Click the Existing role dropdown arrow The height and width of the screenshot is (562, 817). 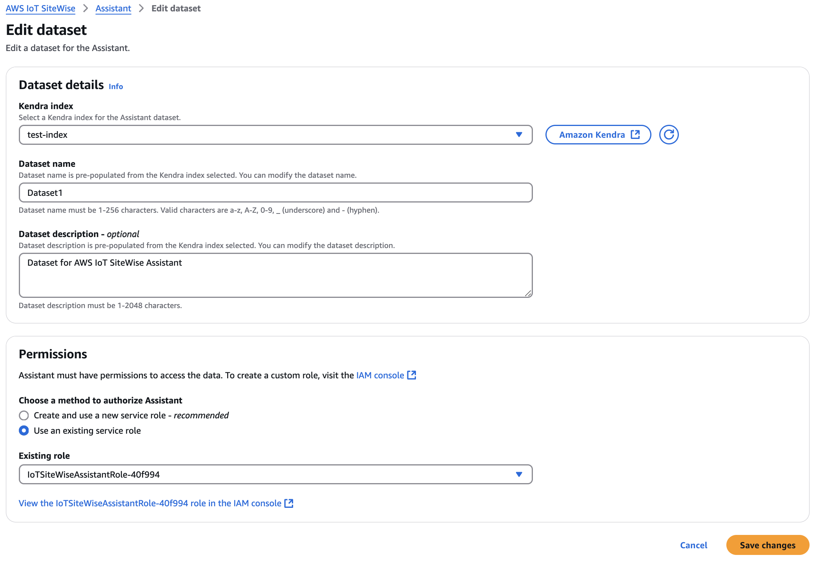pyautogui.click(x=519, y=474)
